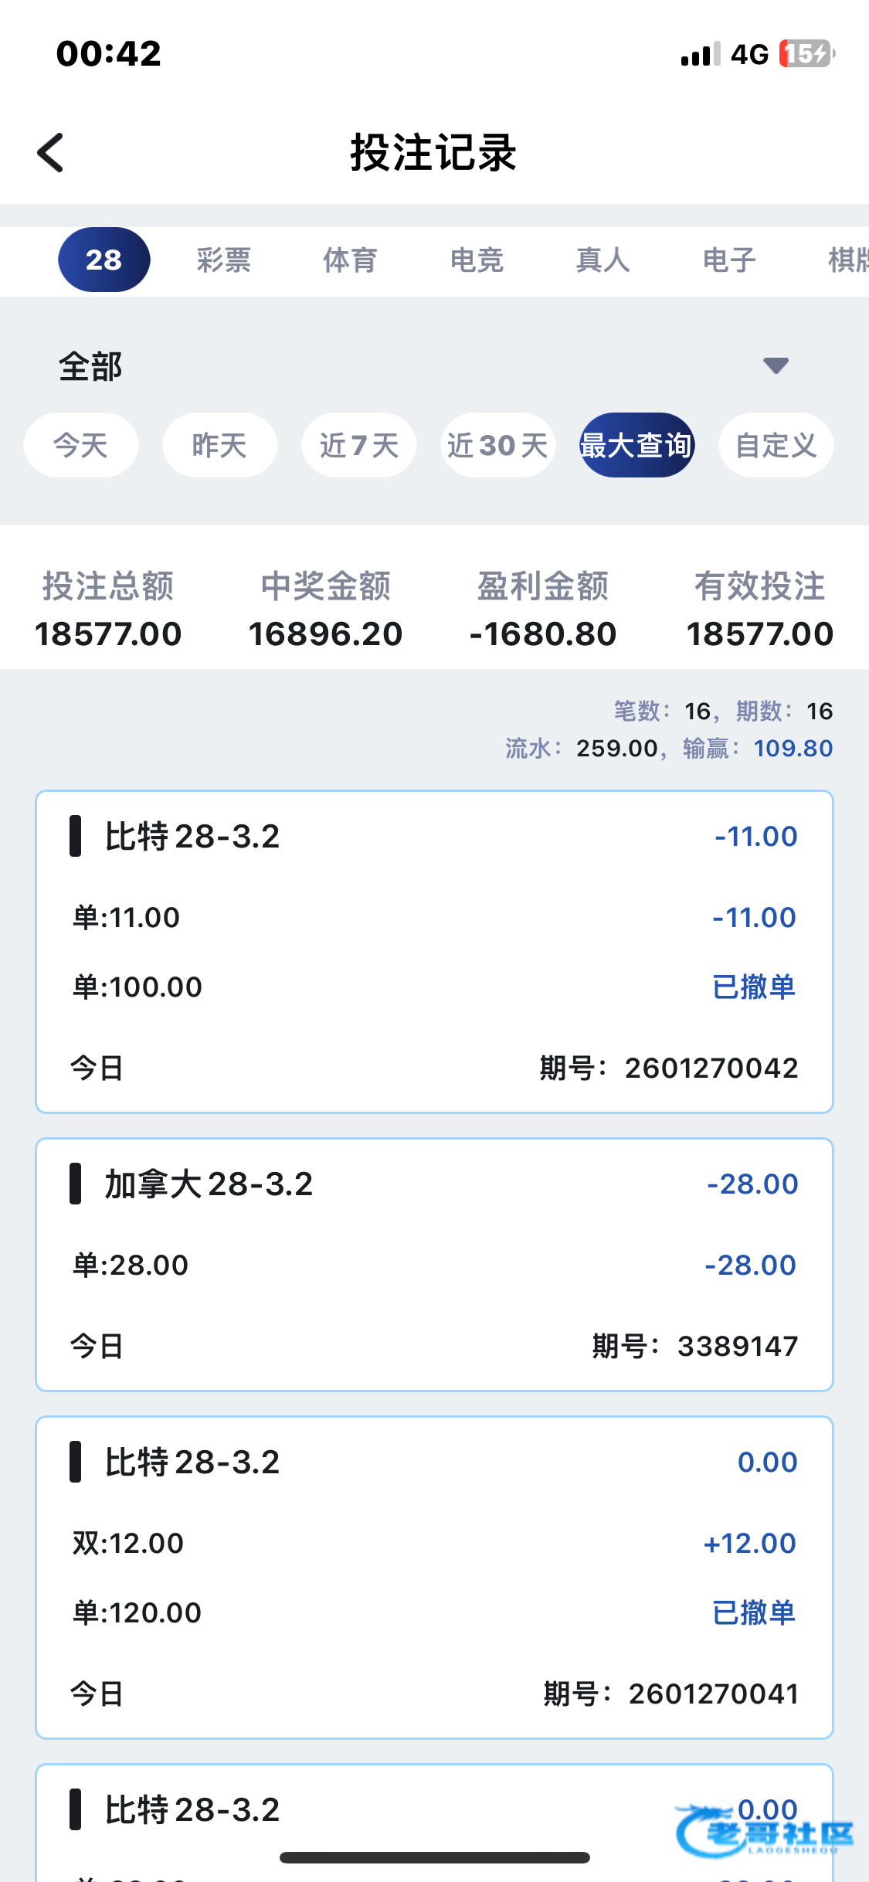Select the 近7天 date filter
The image size is (869, 1882).
(359, 445)
